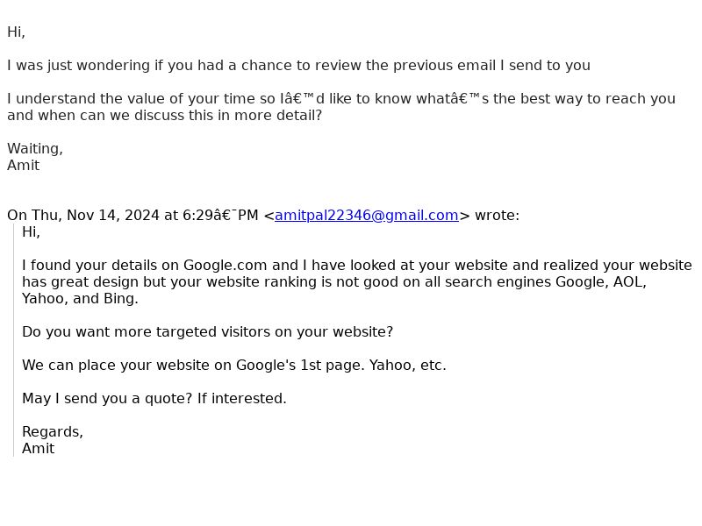Viewport: 702px width, 526px height.
Task: Click the "I found your details" quoted line
Action: [x=357, y=266]
